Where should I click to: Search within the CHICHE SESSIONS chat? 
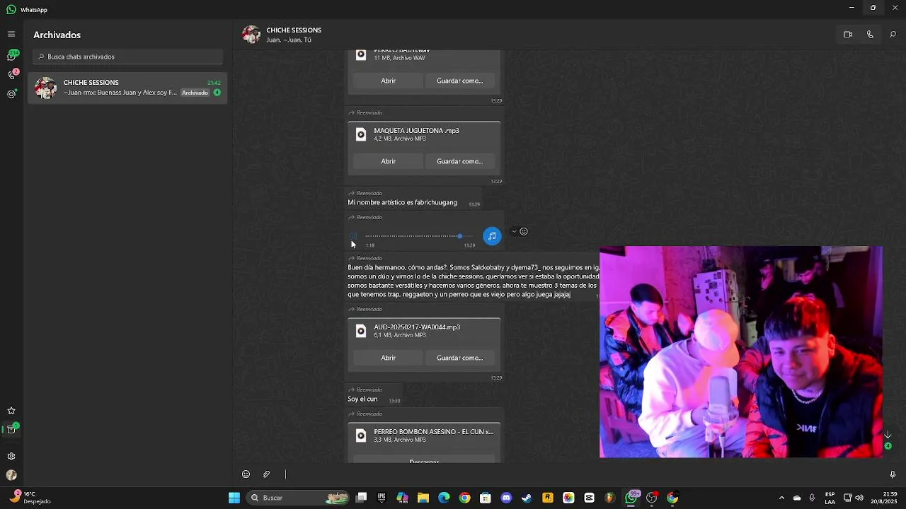[x=893, y=35]
